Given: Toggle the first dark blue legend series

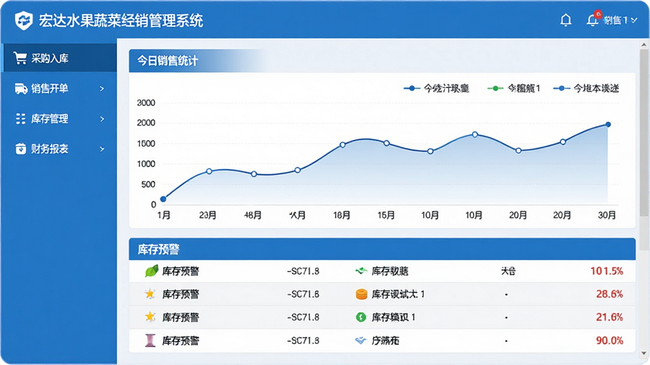Looking at the screenshot, I should (x=436, y=88).
